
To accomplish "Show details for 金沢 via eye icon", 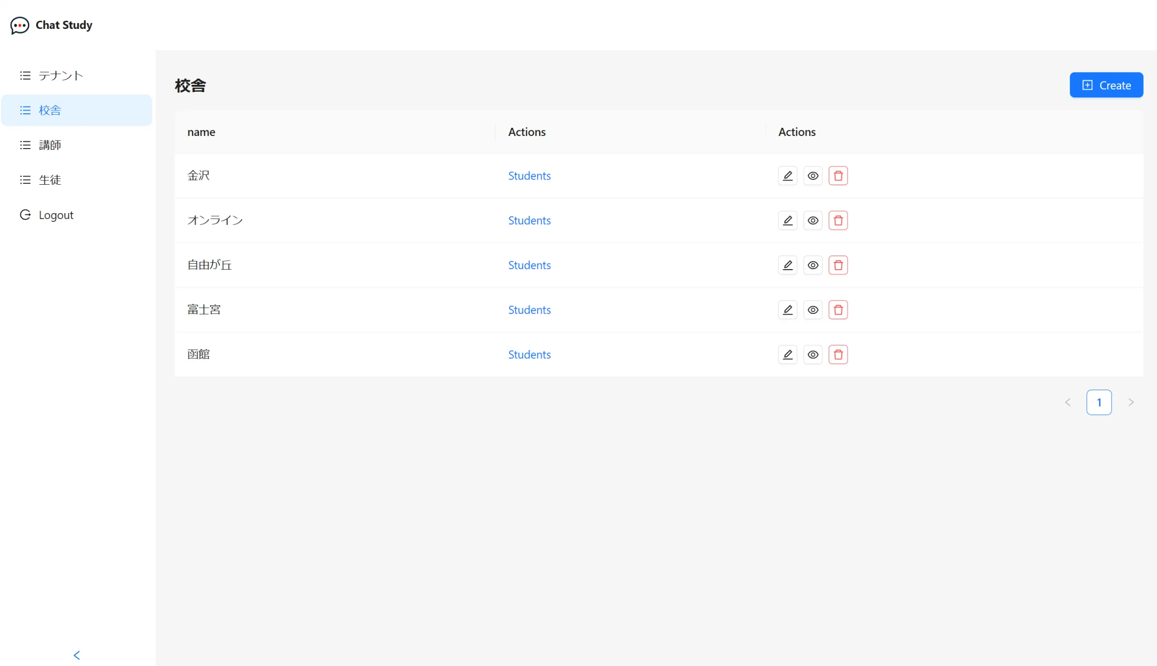I will click(x=813, y=176).
